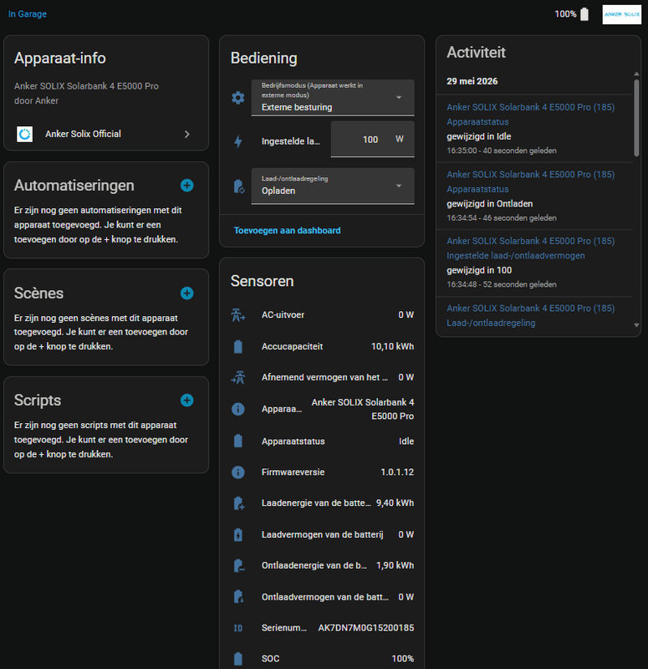Viewport: 648px width, 669px height.
Task: Open device link in 16:35:00 activity entry
Action: (x=531, y=108)
